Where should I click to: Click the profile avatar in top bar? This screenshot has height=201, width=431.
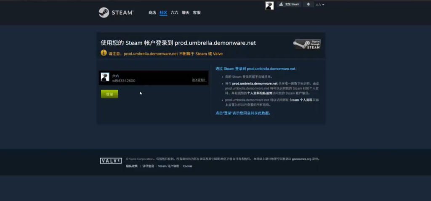click(269, 5)
